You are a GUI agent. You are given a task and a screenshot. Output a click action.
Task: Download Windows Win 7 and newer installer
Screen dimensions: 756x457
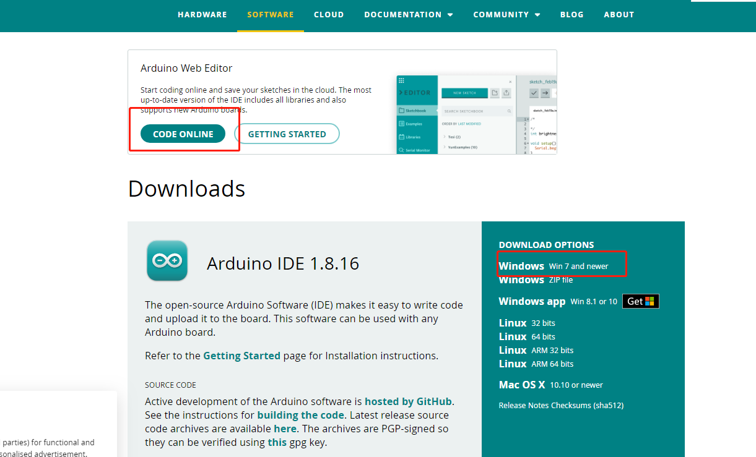click(554, 266)
